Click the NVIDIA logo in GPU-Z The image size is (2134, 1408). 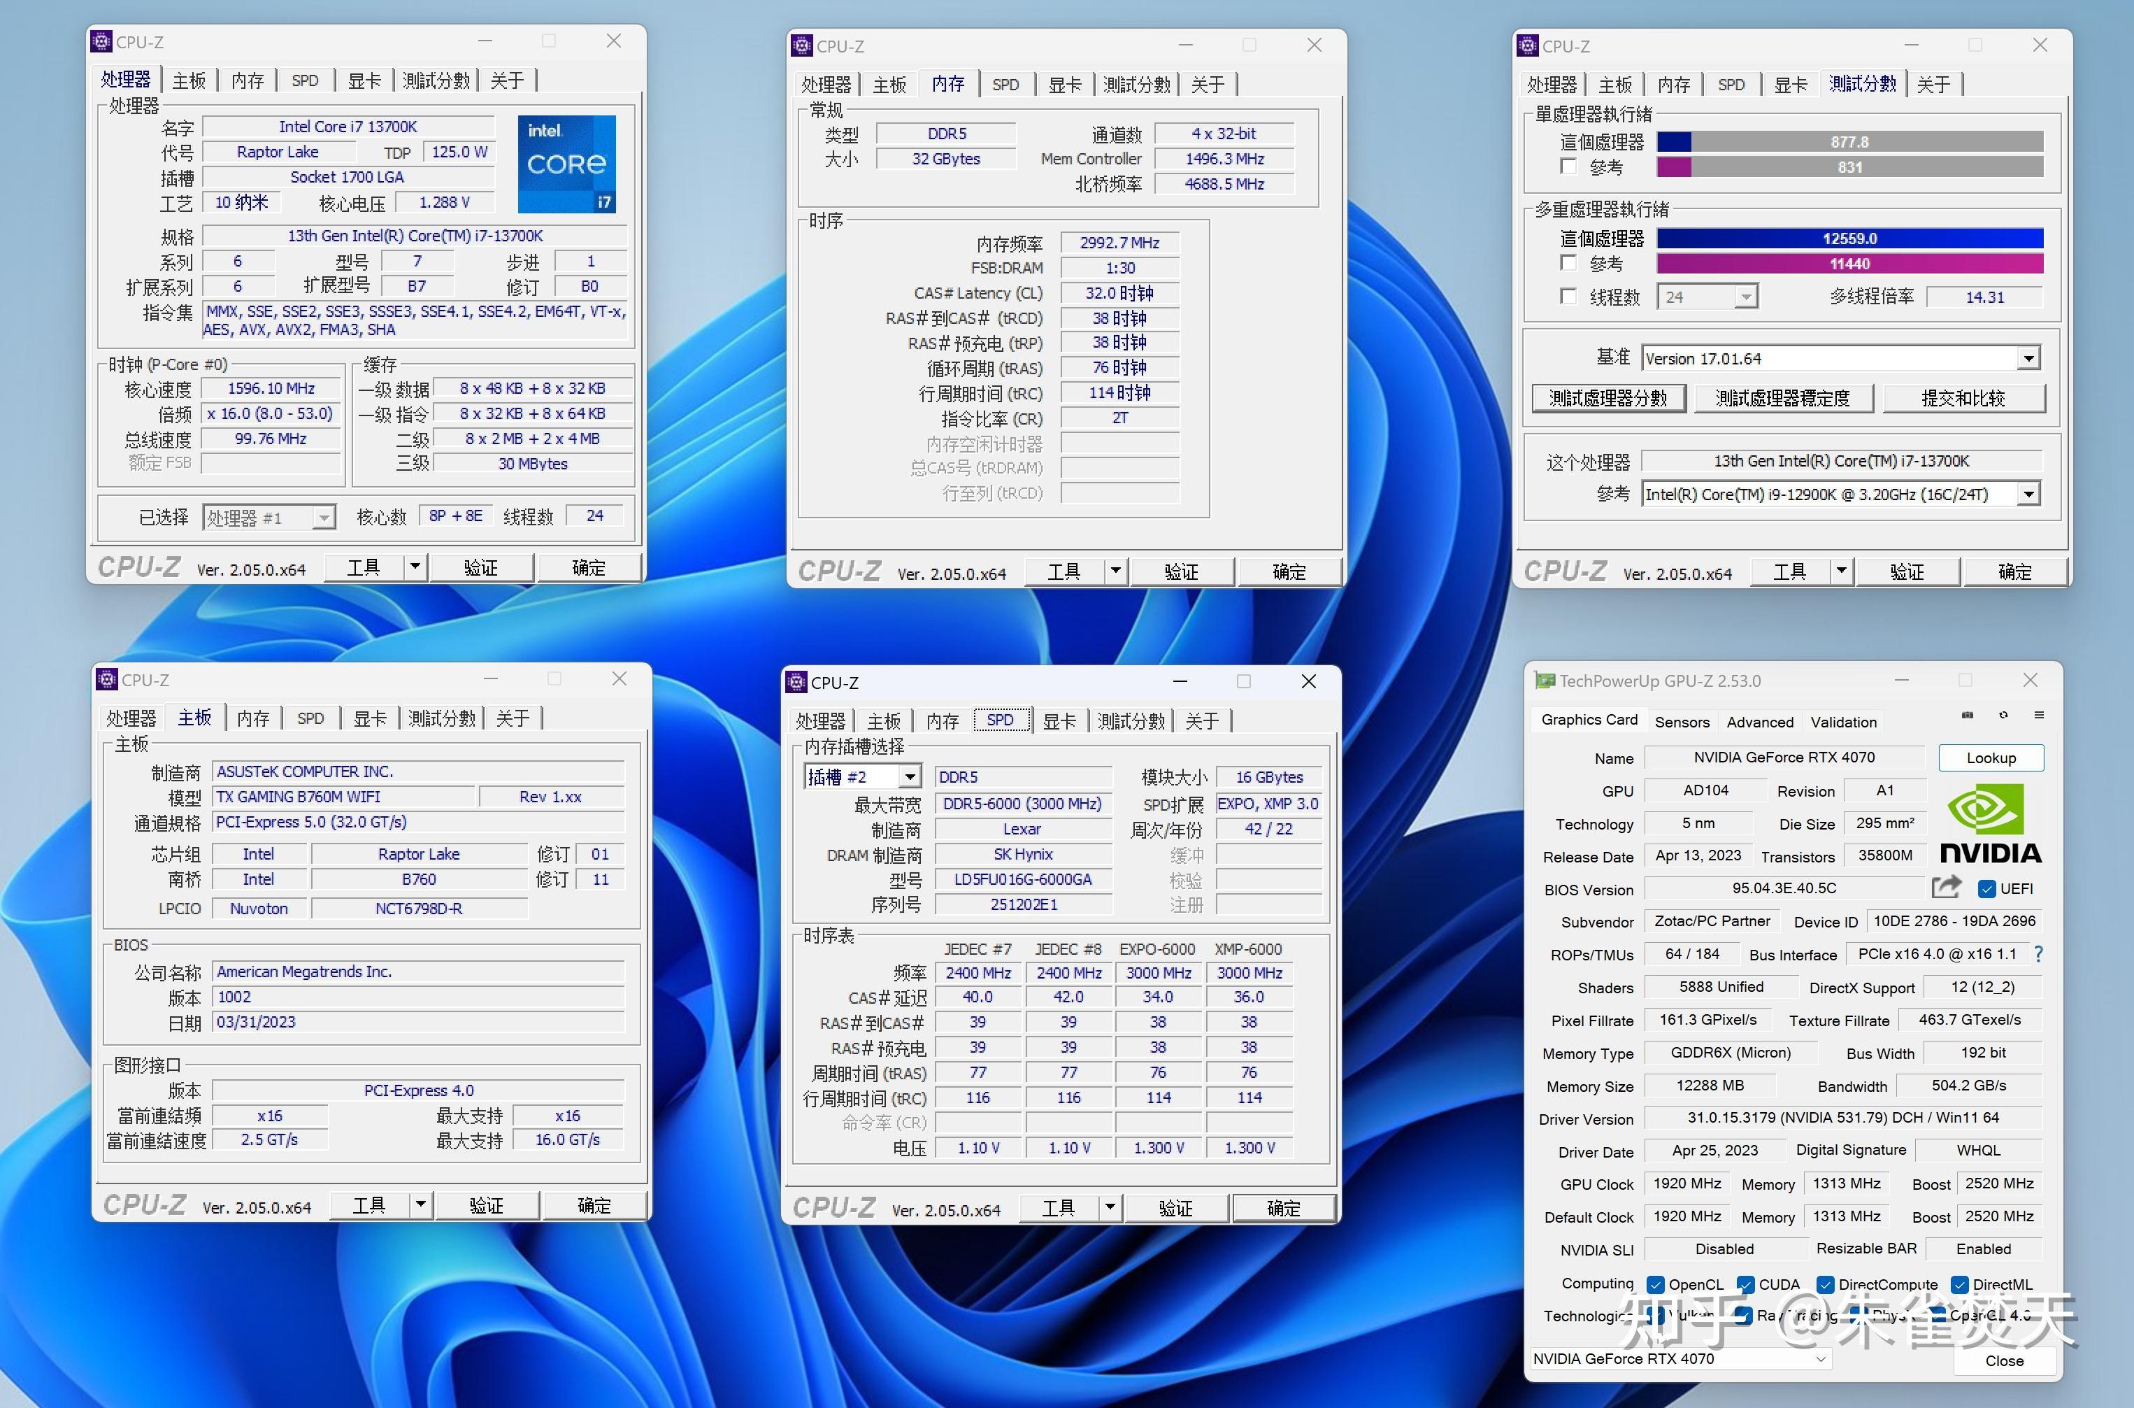click(1991, 823)
